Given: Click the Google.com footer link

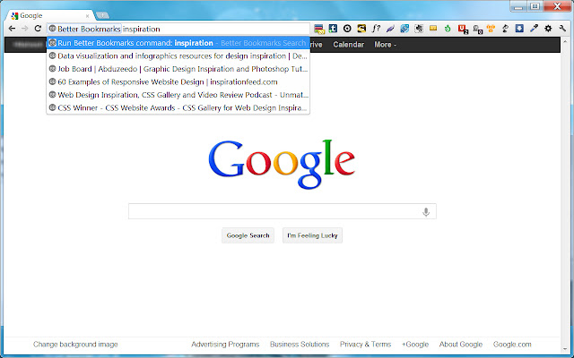Looking at the screenshot, I should [x=512, y=344].
